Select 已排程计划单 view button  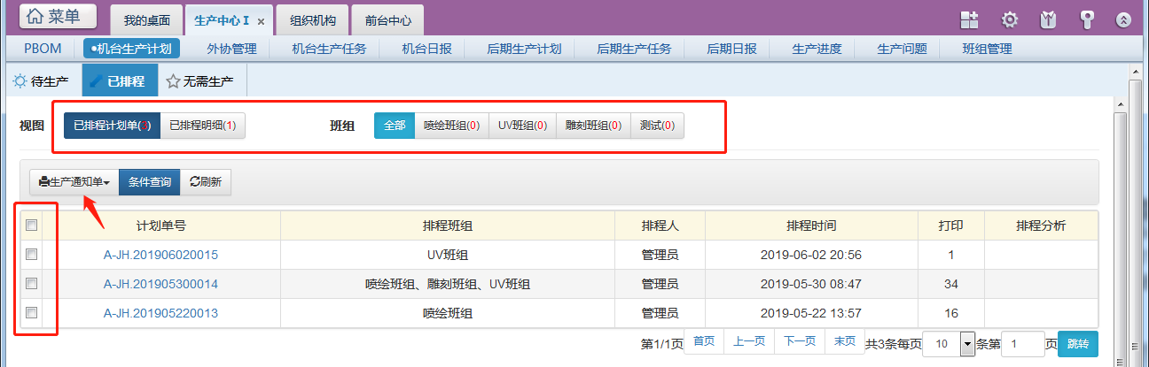coord(112,126)
